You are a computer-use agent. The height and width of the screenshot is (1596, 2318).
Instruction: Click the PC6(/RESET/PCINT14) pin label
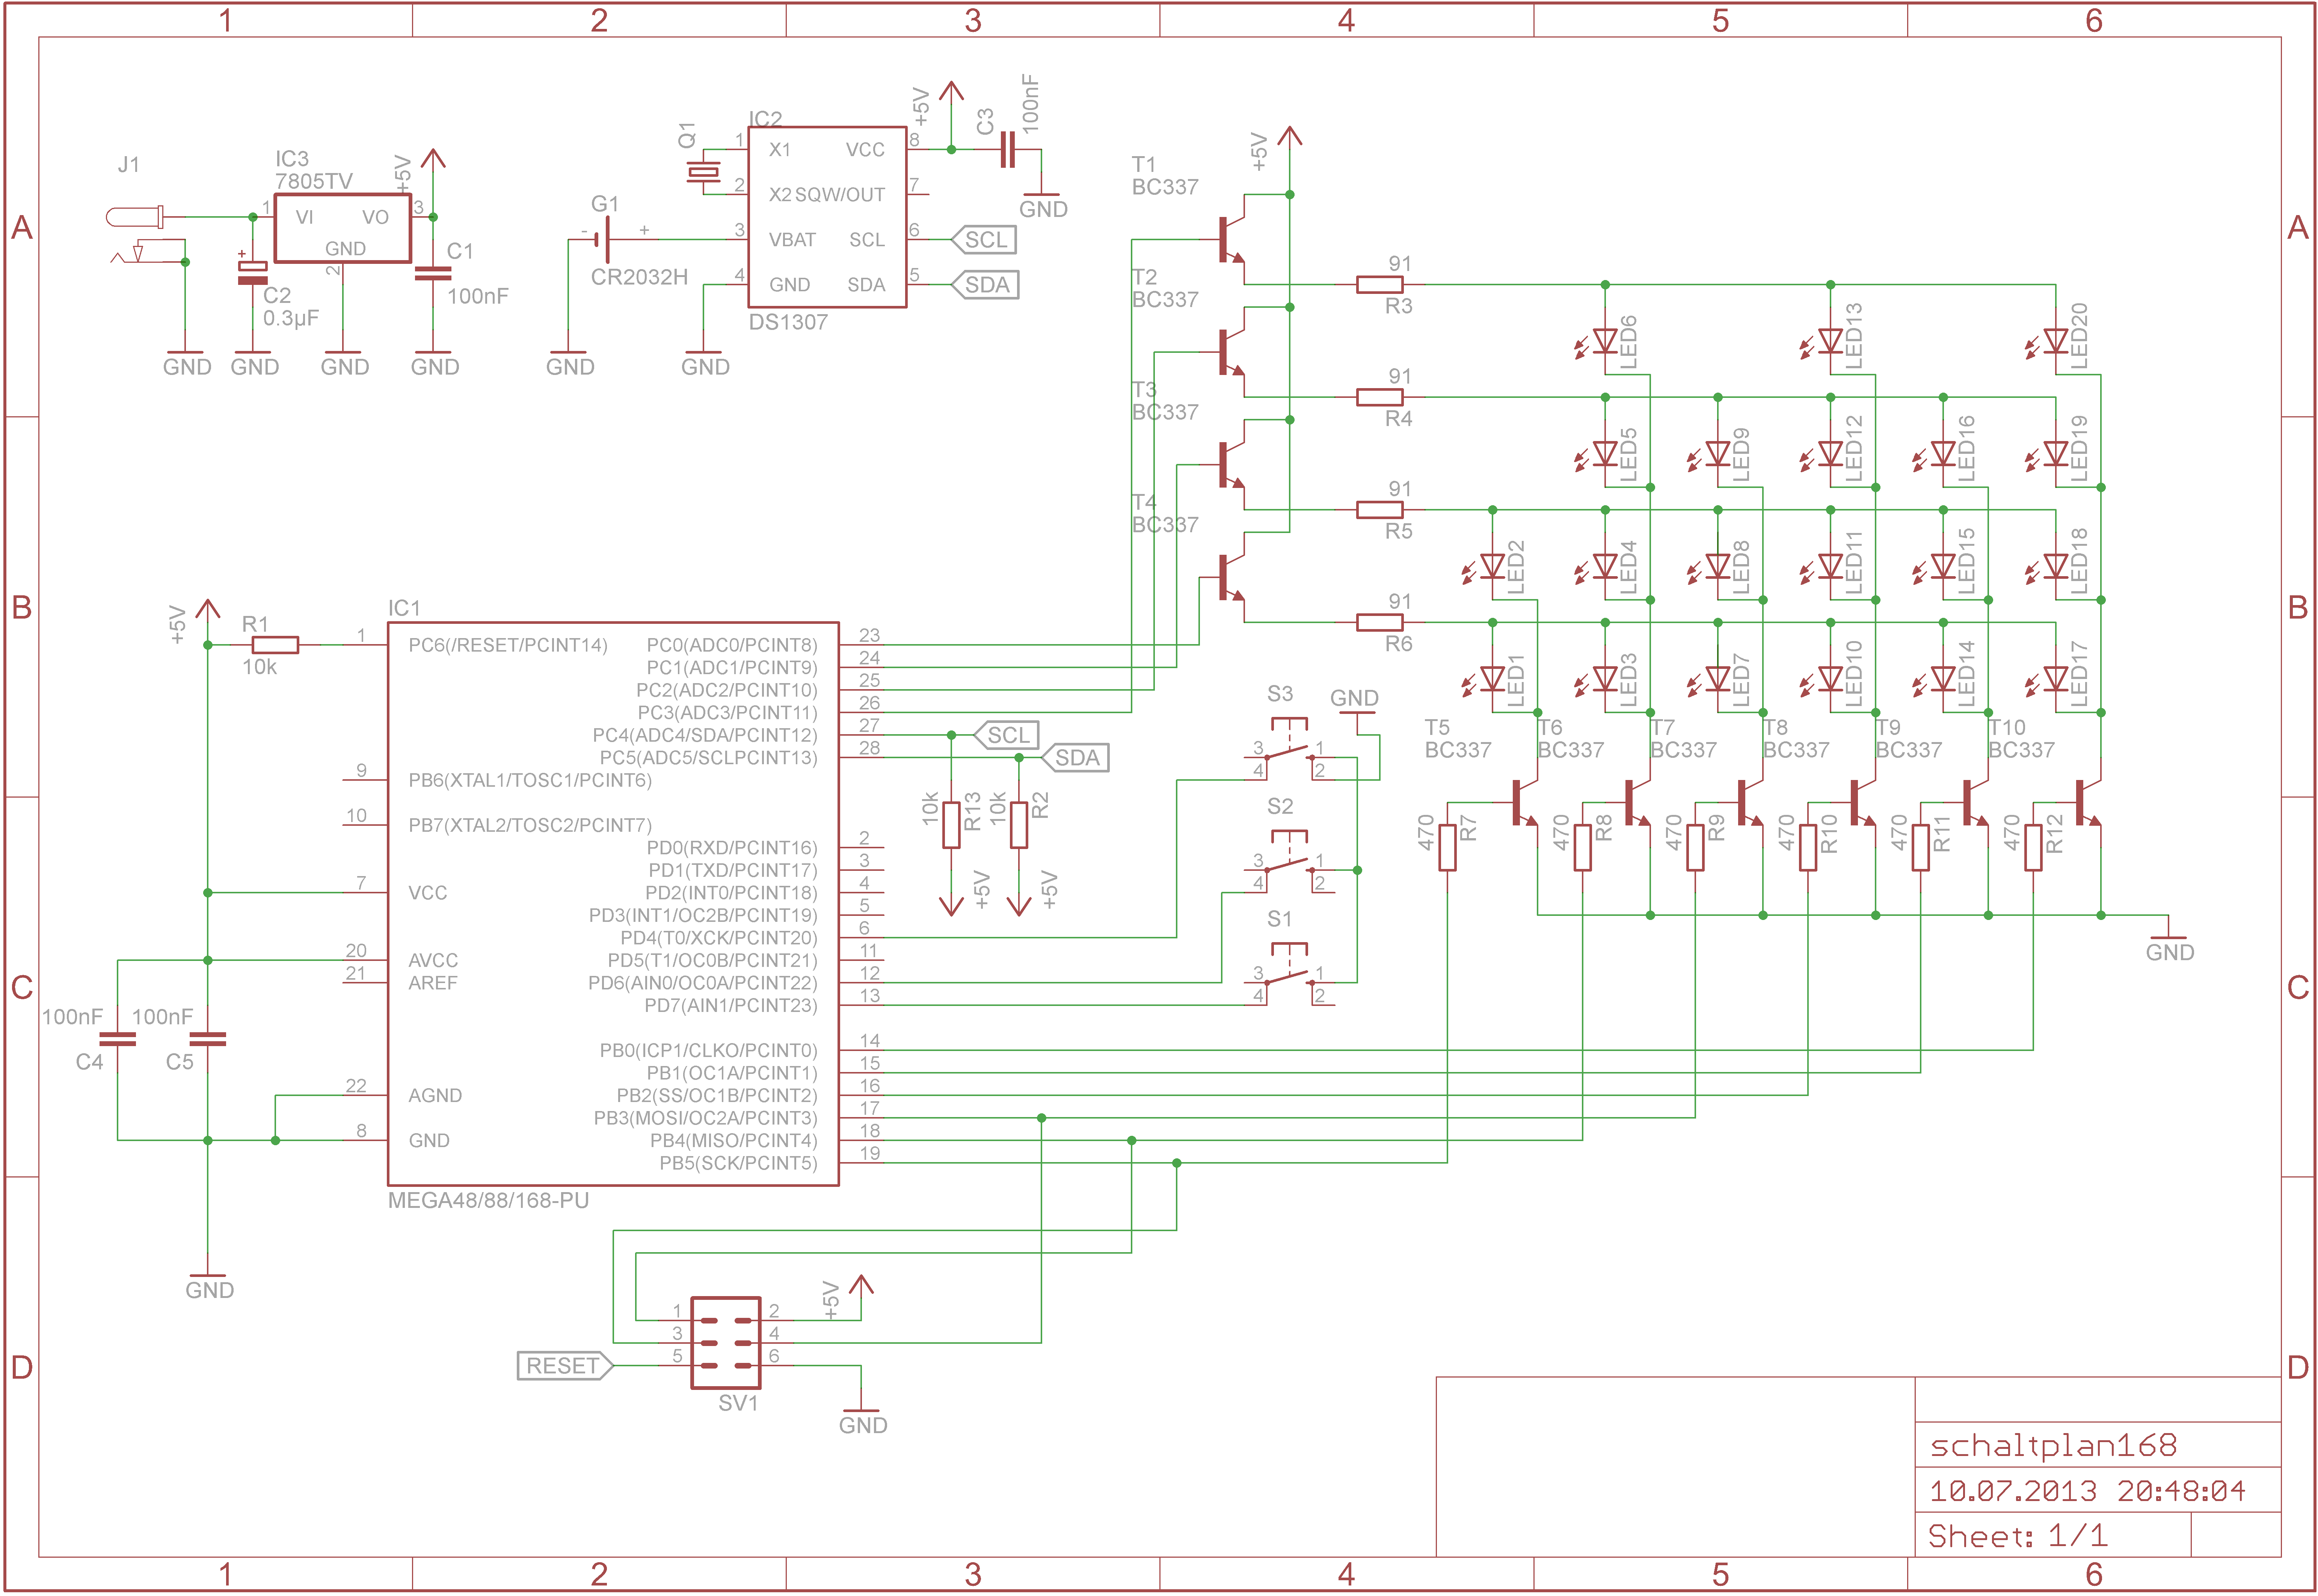point(508,645)
